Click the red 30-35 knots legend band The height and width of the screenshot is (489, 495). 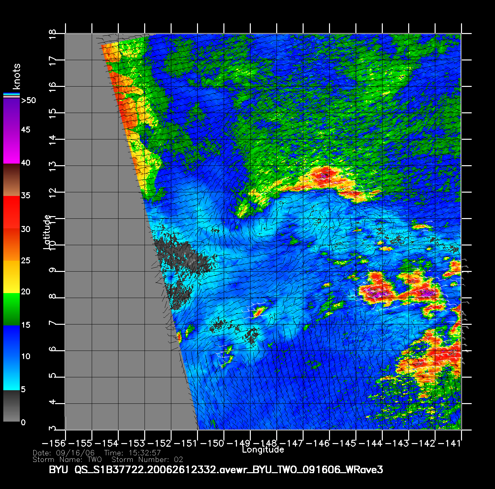(x=12, y=212)
